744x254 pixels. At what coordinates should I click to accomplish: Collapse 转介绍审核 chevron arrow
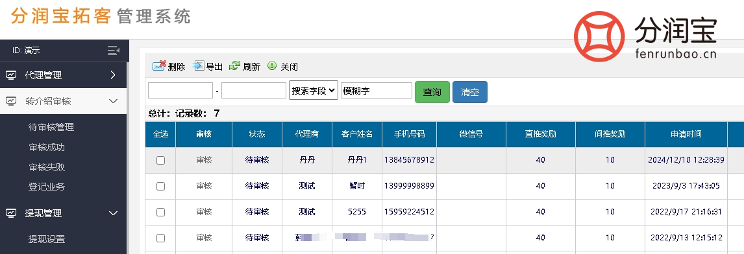(x=113, y=101)
